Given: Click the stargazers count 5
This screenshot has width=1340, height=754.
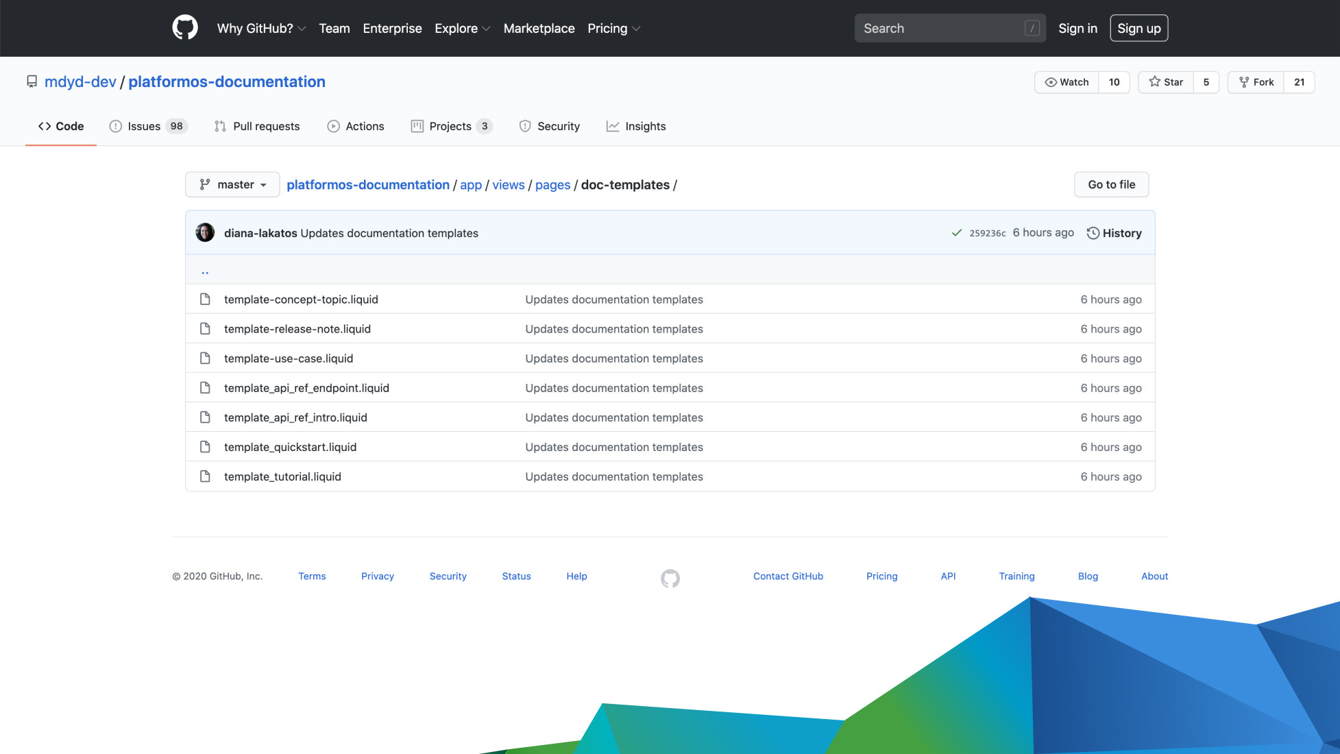Looking at the screenshot, I should coord(1206,82).
